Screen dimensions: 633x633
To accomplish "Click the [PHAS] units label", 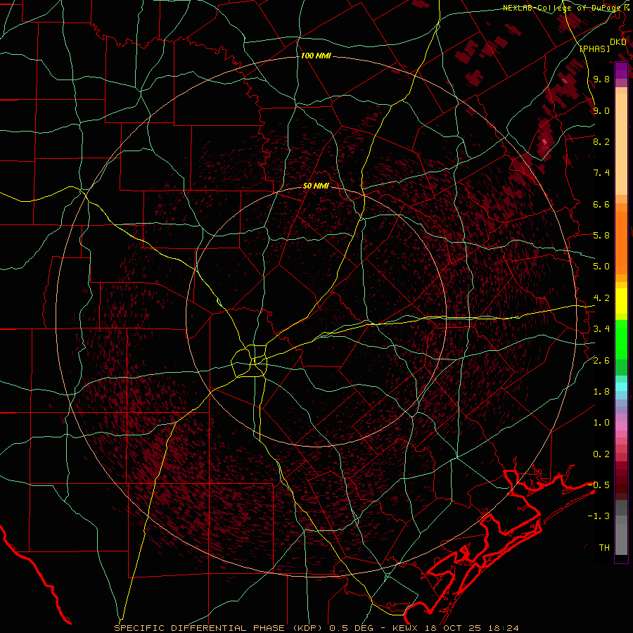I will click(x=595, y=49).
